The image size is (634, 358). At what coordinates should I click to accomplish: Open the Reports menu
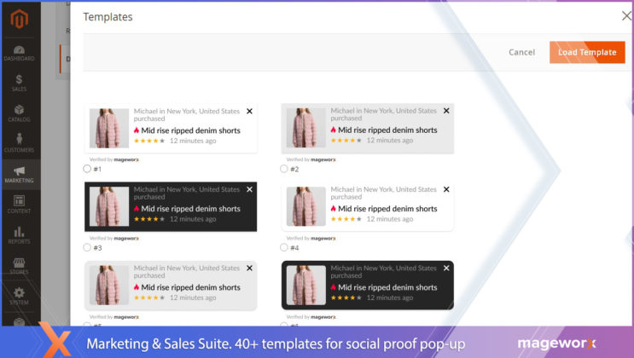point(19,235)
